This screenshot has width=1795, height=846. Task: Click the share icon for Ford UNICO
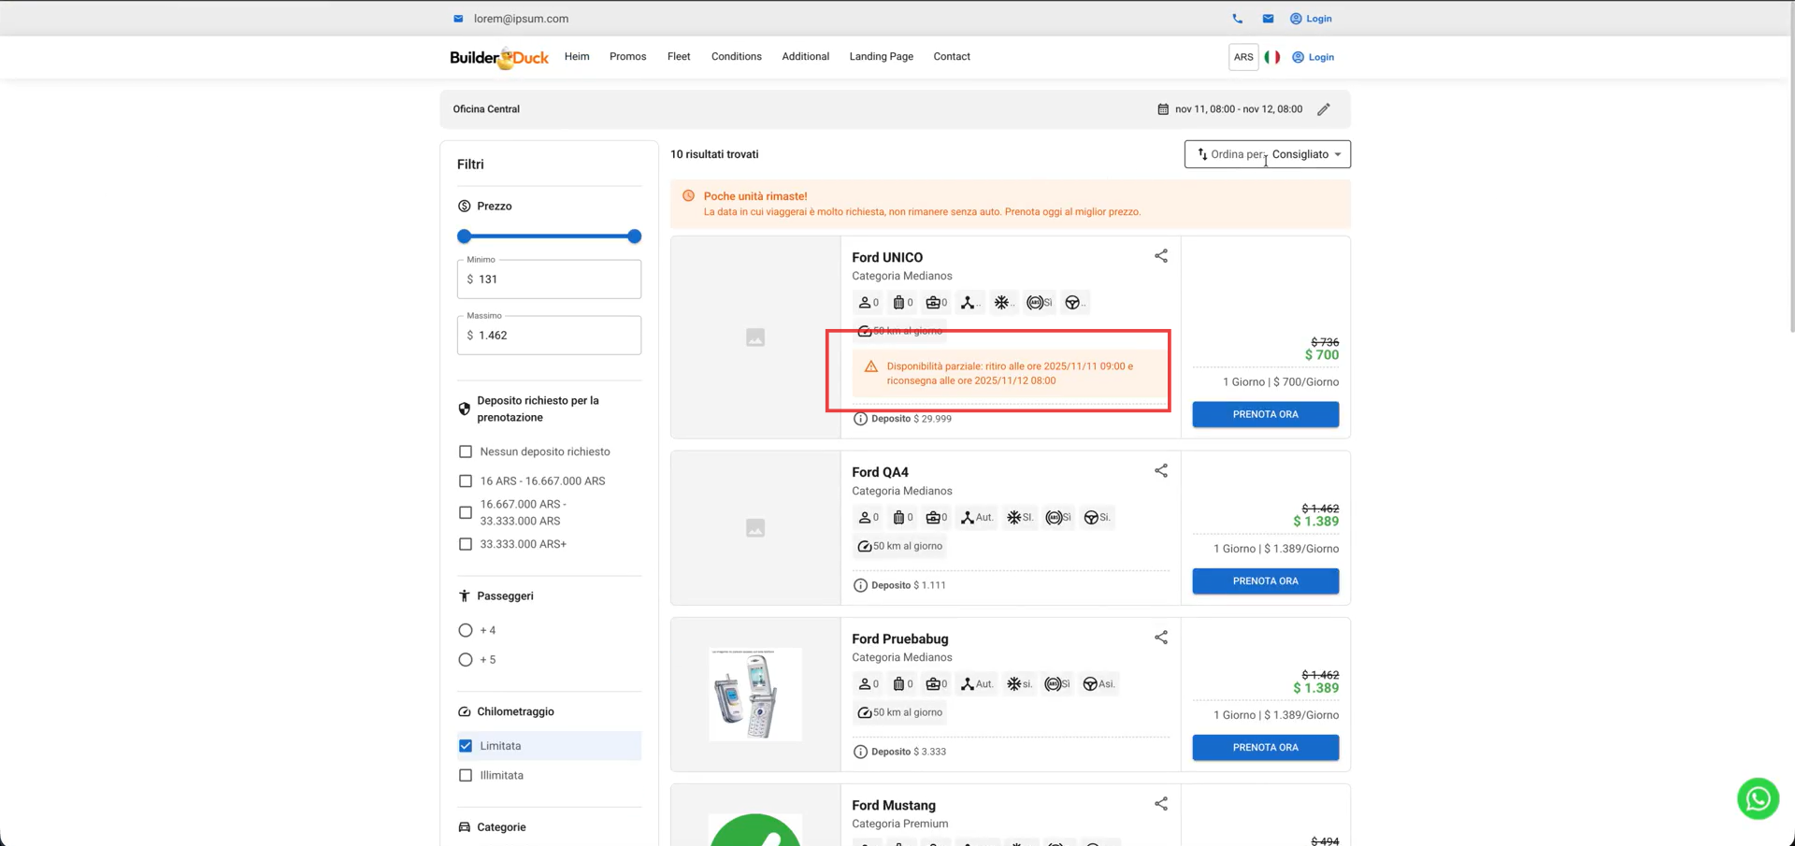(1160, 256)
